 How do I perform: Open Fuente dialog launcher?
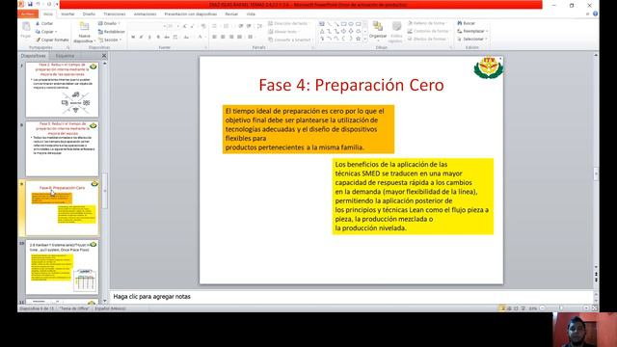tap(205, 47)
